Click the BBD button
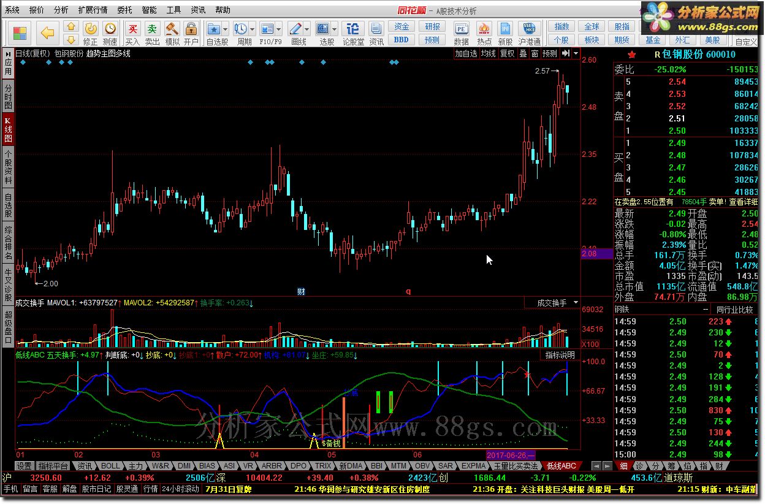 [402, 40]
